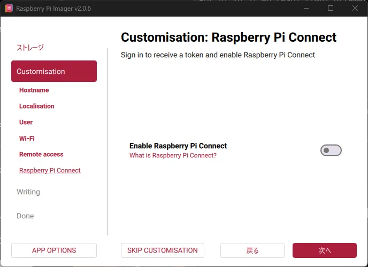Select the Customisation step in sidebar
368x267 pixels.
coord(54,71)
